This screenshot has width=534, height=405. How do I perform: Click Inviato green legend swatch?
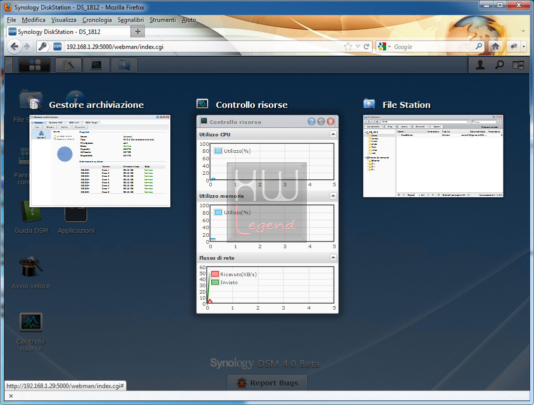pyautogui.click(x=215, y=282)
